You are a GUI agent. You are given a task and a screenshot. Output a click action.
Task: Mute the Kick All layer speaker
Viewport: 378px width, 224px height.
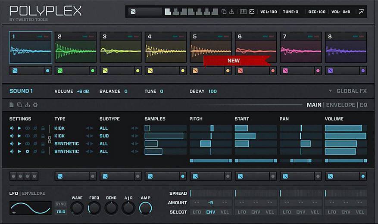point(12,128)
